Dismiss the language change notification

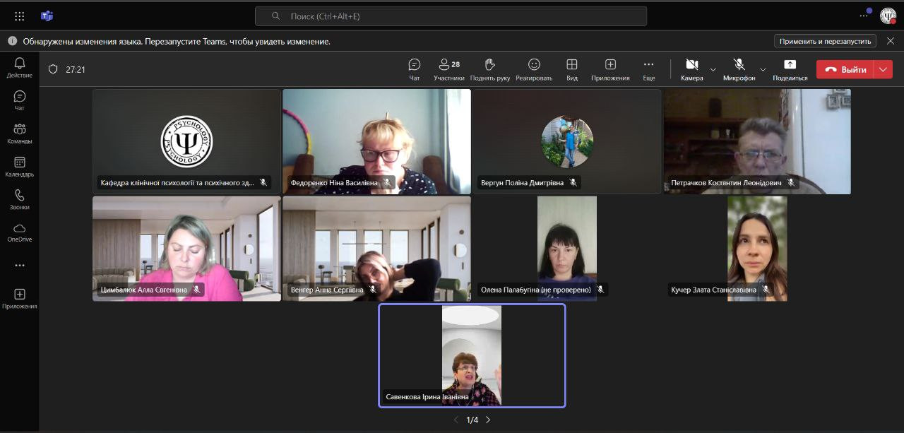(891, 41)
